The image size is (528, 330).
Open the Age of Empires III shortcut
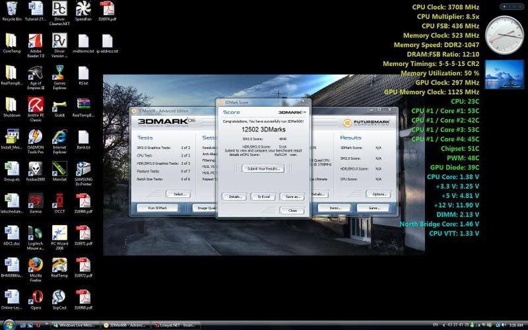(x=36, y=73)
